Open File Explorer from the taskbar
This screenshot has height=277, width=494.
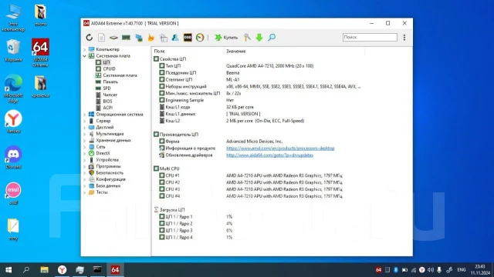45,270
